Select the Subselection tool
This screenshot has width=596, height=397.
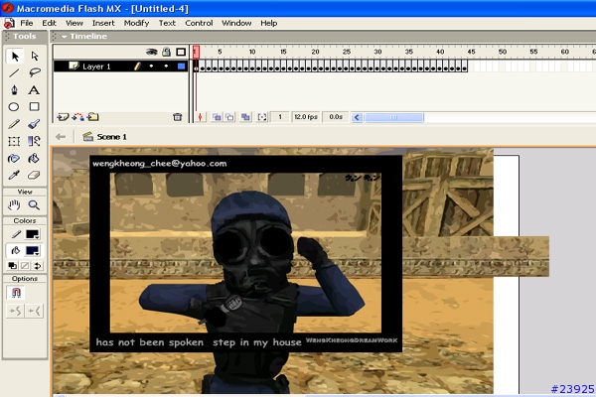click(35, 57)
